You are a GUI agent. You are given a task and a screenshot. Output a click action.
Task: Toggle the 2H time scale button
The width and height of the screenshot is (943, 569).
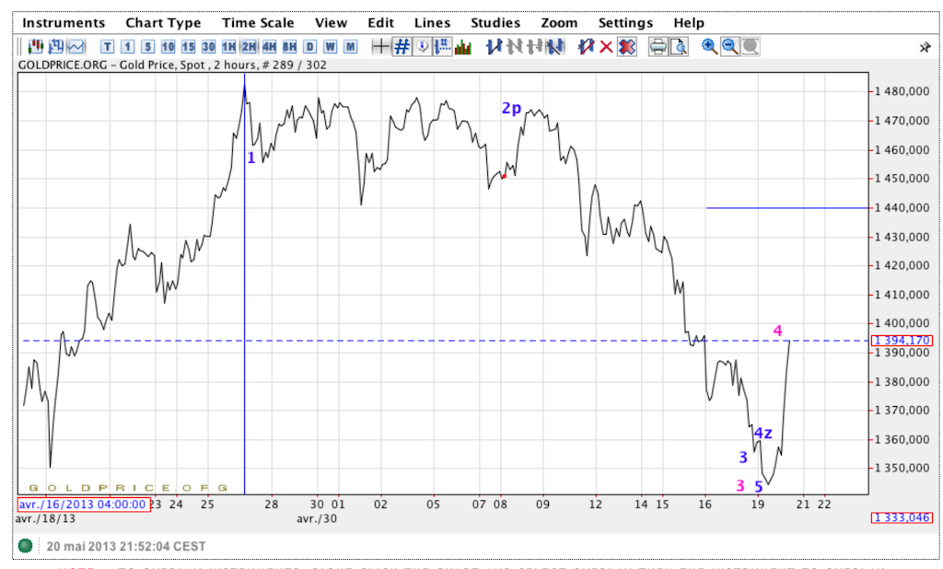[x=249, y=47]
